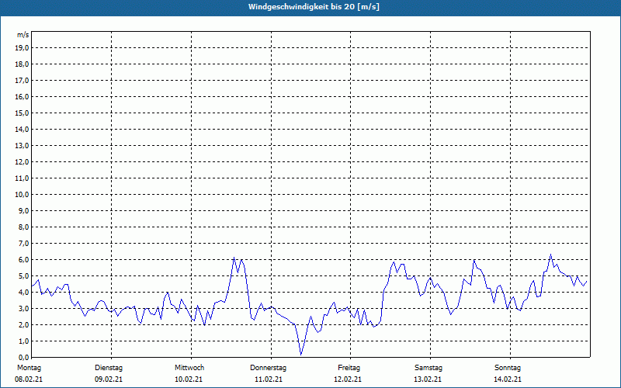
Task: Click the 10,0 axis value
Action: pos(22,195)
